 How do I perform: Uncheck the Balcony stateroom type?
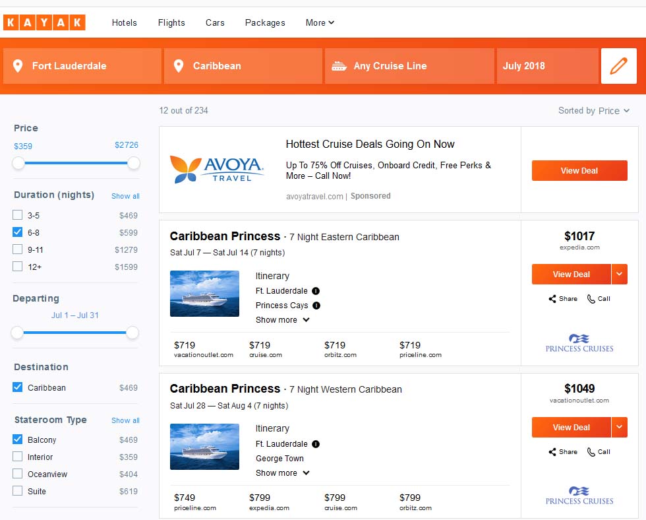[x=17, y=439]
